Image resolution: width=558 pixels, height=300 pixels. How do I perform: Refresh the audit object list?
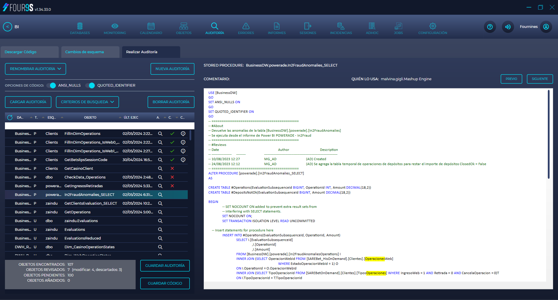click(10, 117)
